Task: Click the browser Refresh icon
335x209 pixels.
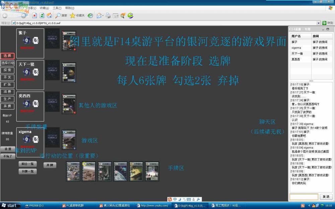Action: click(42, 16)
